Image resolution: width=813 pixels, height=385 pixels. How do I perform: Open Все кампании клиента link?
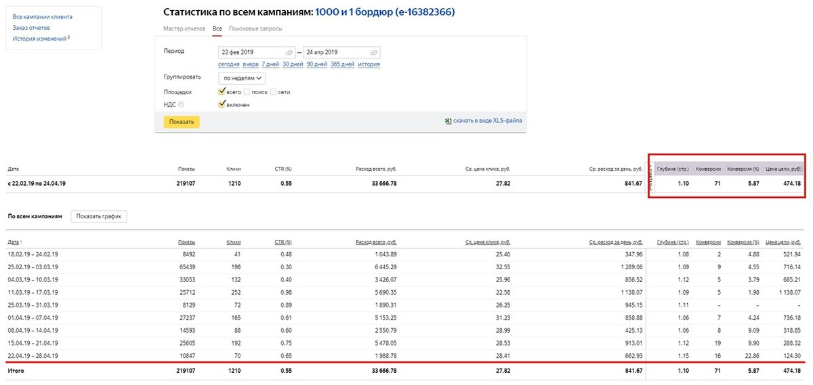pos(43,16)
